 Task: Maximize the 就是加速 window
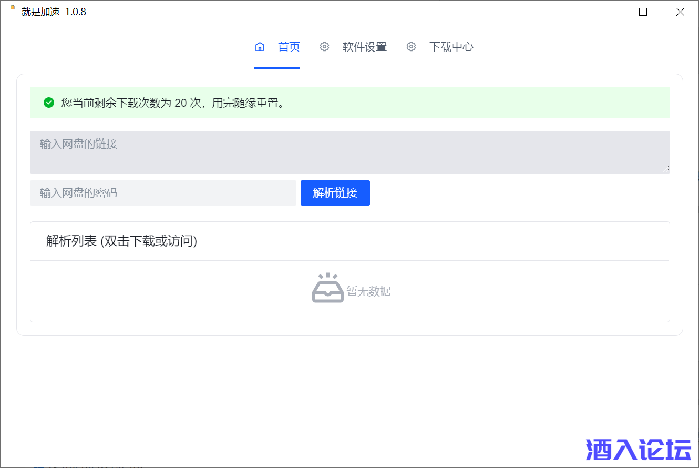point(643,12)
